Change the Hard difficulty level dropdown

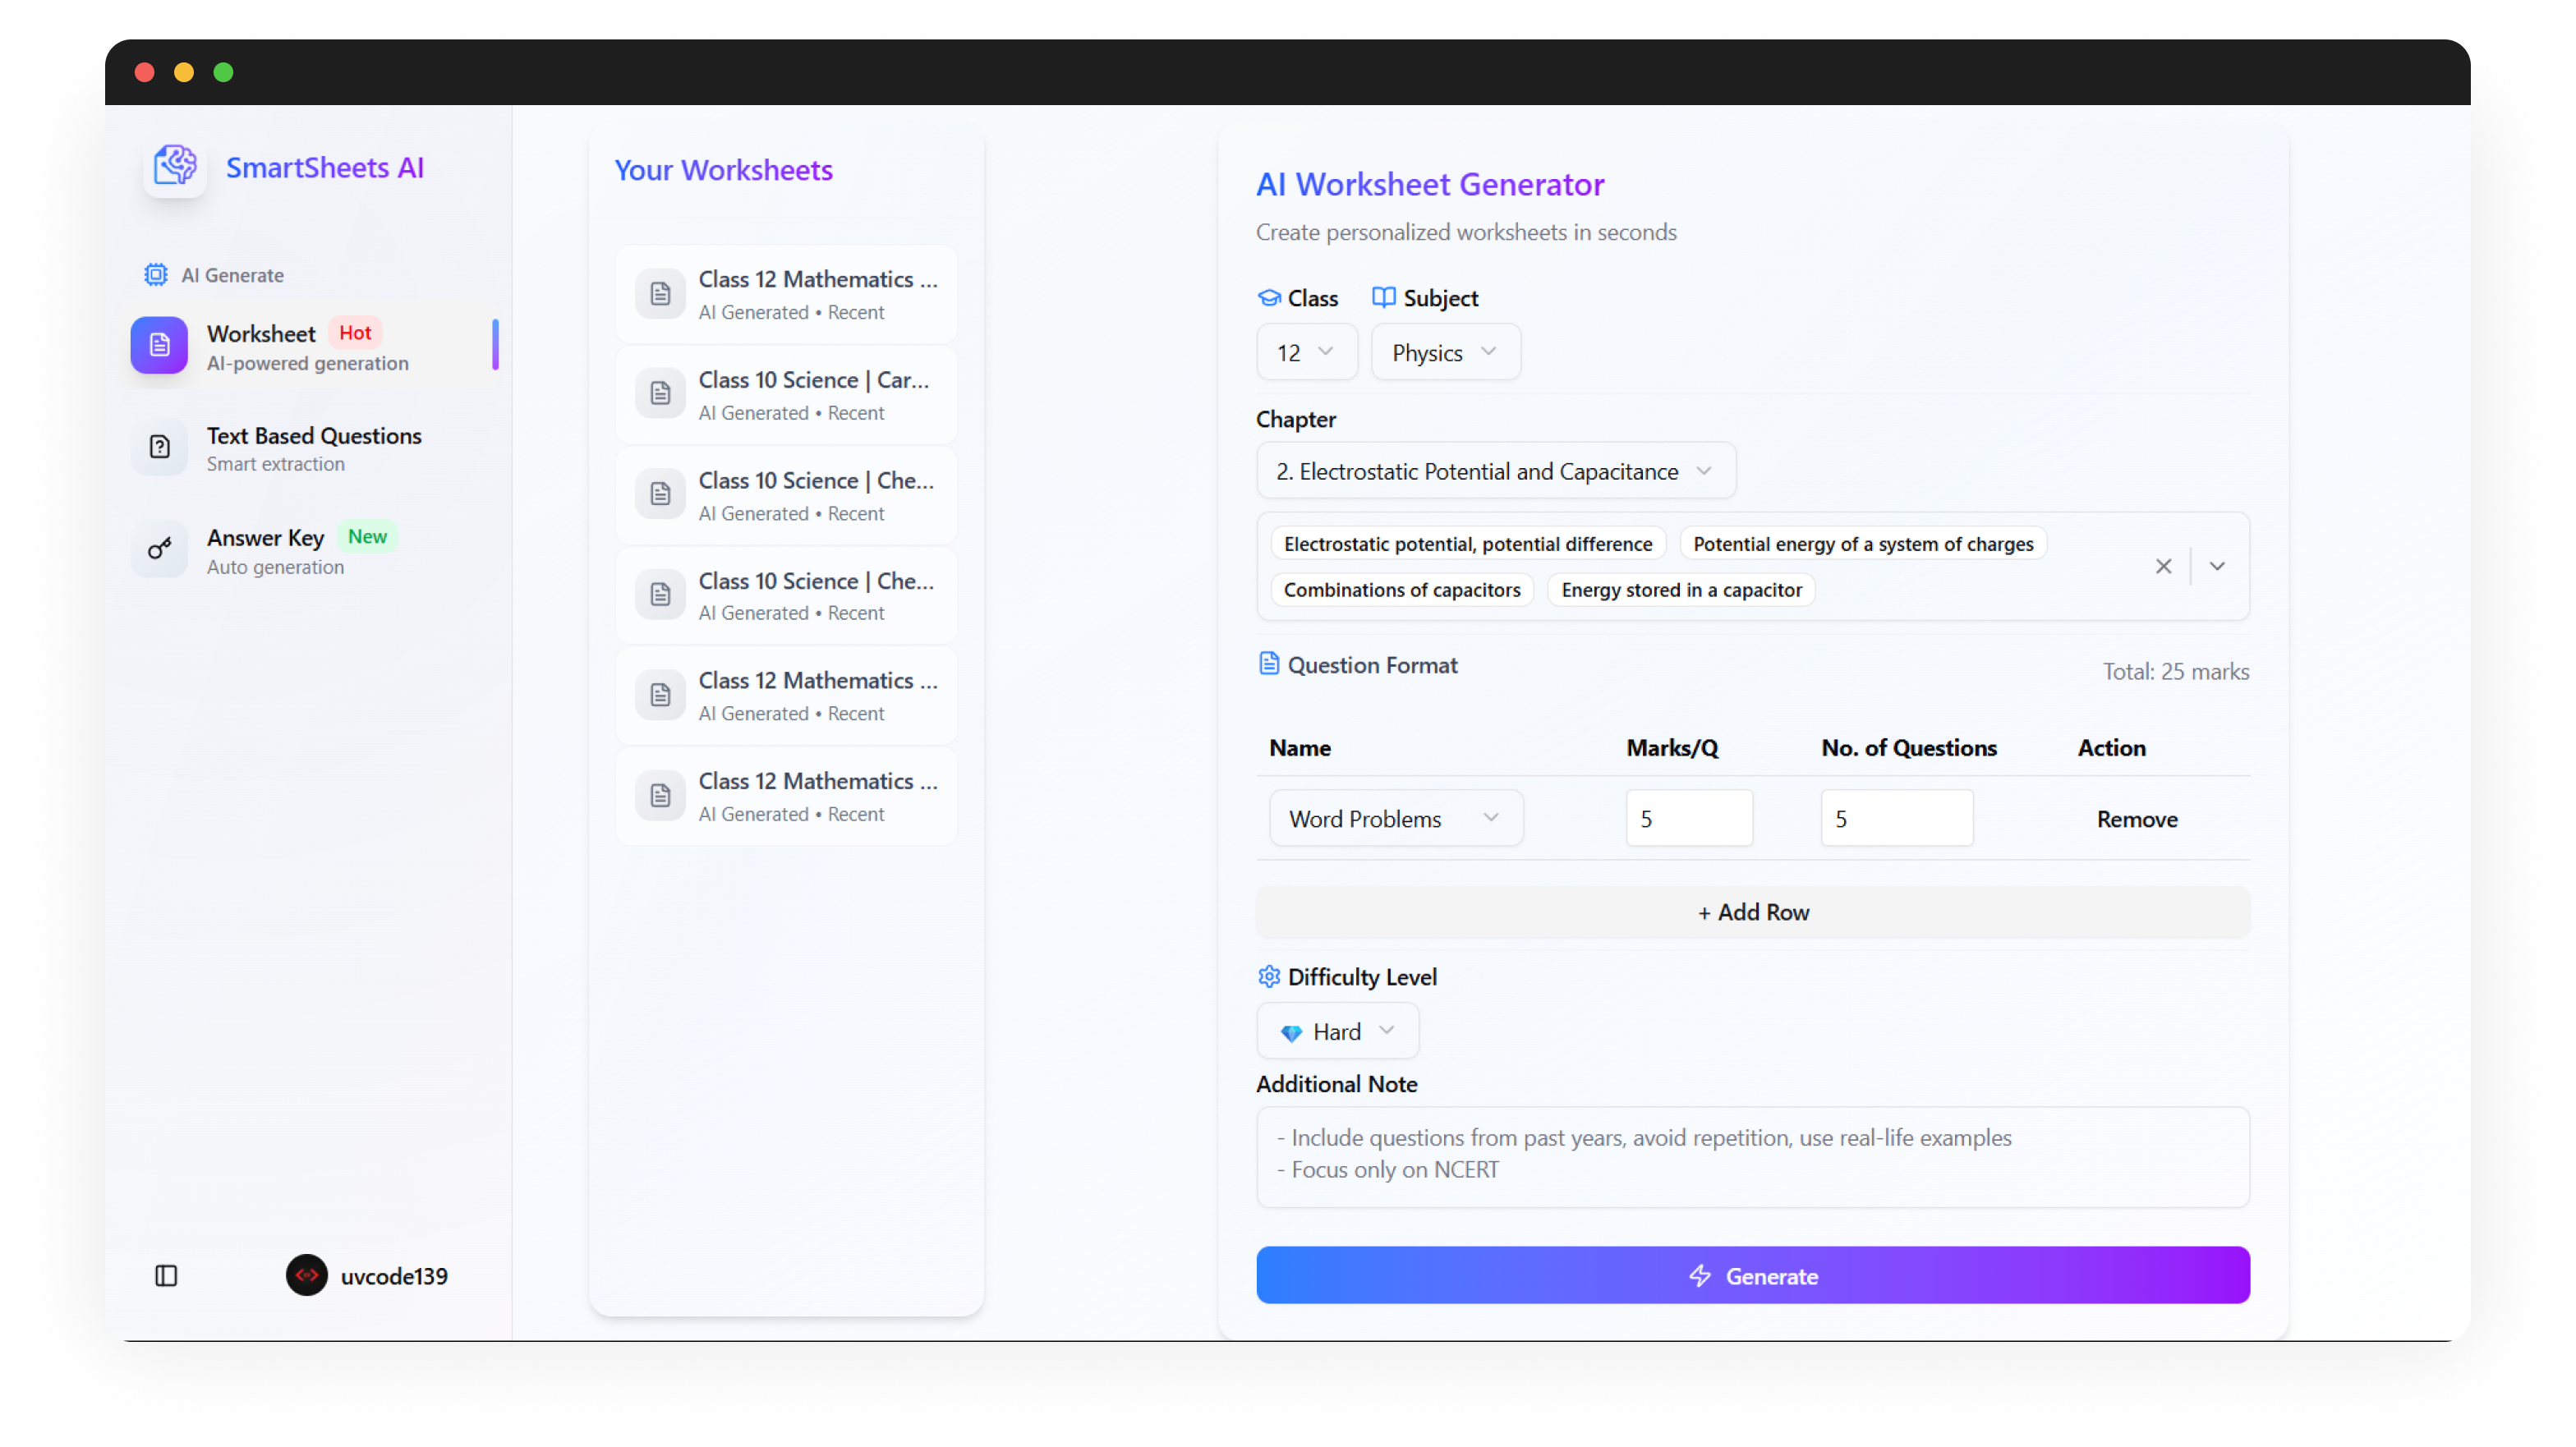point(1337,1031)
